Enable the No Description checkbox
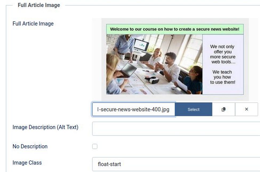This screenshot has width=260, height=172. tap(95, 146)
